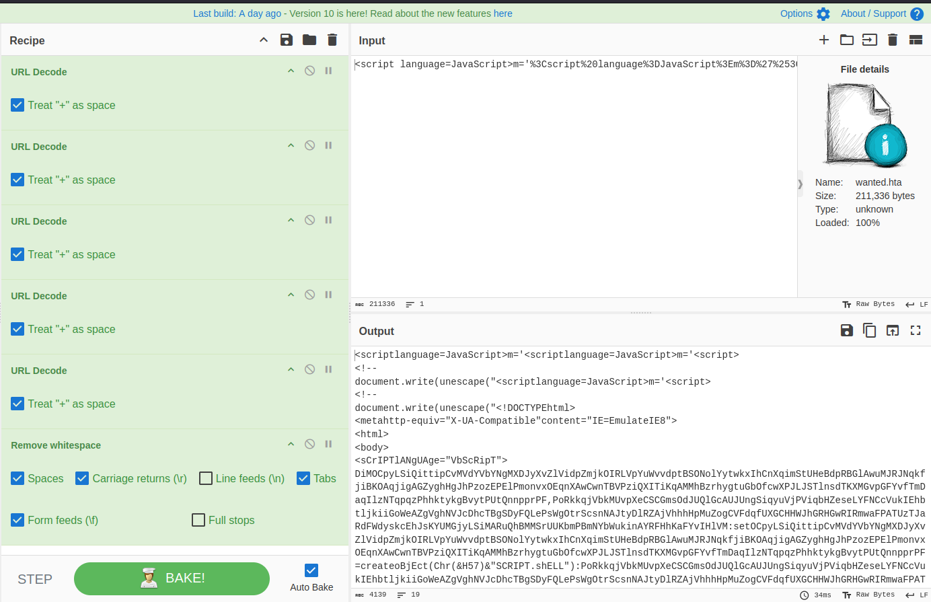Turn off the Auto Bake checkbox
931x602 pixels.
pyautogui.click(x=311, y=570)
